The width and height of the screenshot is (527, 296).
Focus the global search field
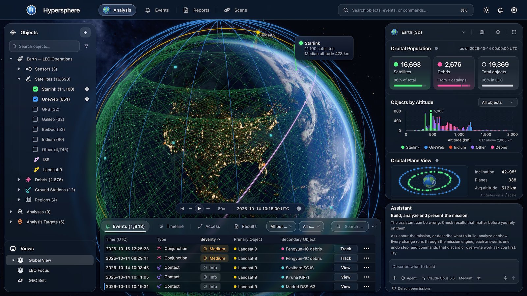click(x=405, y=10)
